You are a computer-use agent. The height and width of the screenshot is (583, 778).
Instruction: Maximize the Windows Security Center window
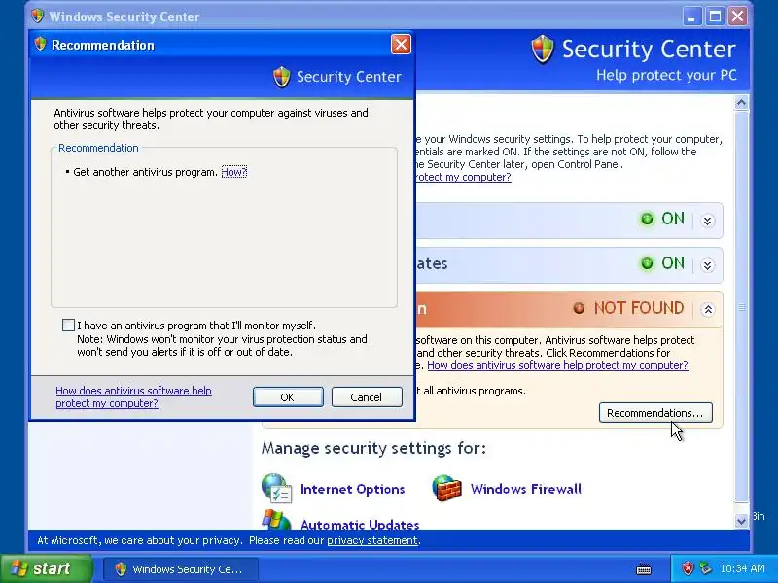click(715, 17)
